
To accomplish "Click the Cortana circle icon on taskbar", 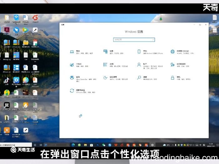I will tap(35, 145).
